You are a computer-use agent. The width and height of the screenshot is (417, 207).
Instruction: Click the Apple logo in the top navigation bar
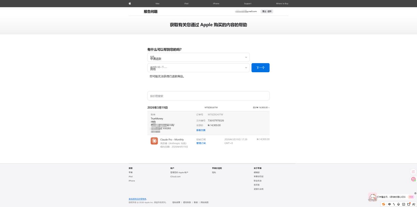coord(129,3)
